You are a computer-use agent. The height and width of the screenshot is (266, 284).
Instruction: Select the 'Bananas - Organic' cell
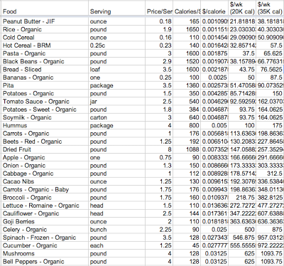click(x=45, y=78)
